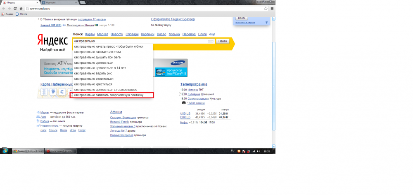Viewport: 413px width, 195px height.
Task: Open the Перевод service tab
Action: 189,35
